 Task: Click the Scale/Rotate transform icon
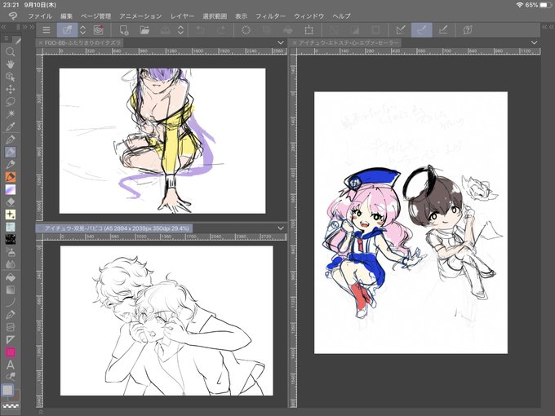tap(309, 30)
